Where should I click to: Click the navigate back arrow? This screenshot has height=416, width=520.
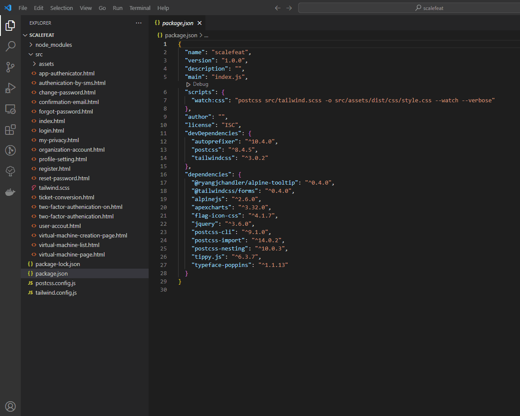278,8
